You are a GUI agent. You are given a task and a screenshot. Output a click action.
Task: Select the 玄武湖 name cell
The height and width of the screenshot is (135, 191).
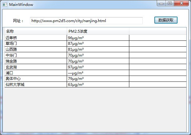click(36, 67)
